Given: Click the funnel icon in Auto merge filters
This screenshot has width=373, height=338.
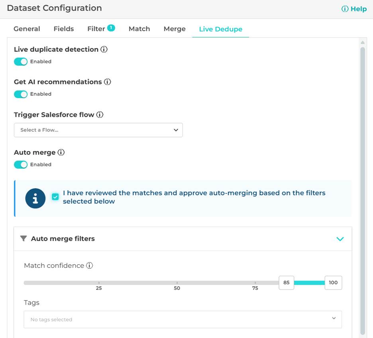Looking at the screenshot, I should click(24, 238).
